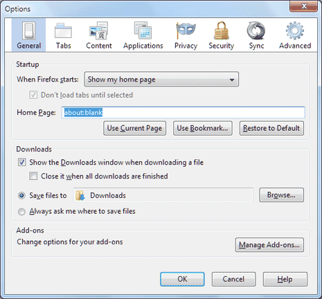Select the Security padlock icon
Image resolution: width=322 pixels, height=299 pixels.
click(x=221, y=30)
